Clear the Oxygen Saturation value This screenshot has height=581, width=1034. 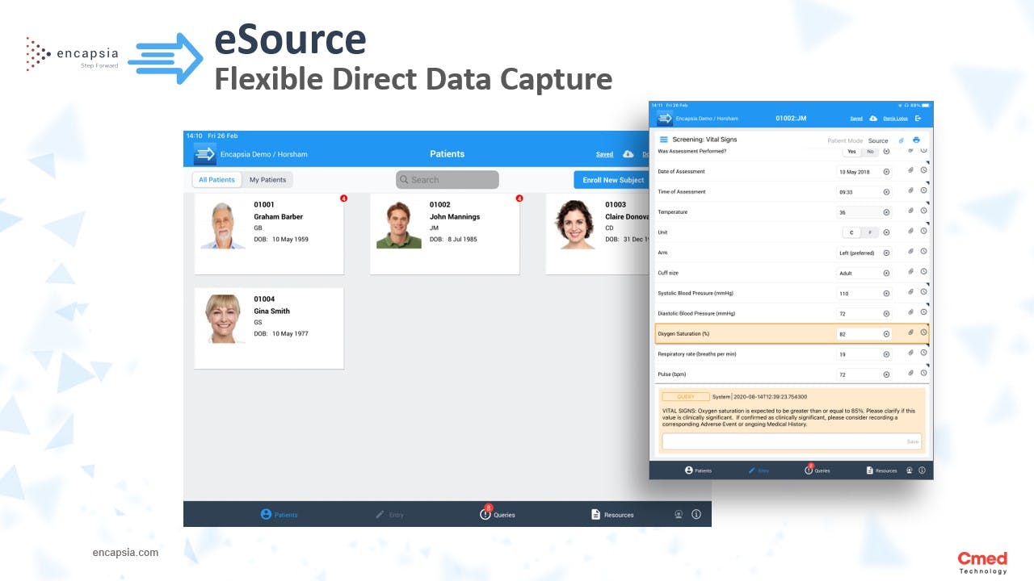pos(886,334)
